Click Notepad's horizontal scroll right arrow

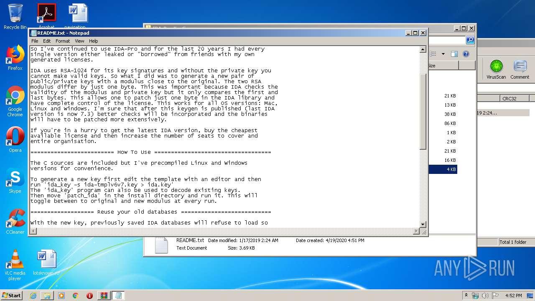pos(416,231)
